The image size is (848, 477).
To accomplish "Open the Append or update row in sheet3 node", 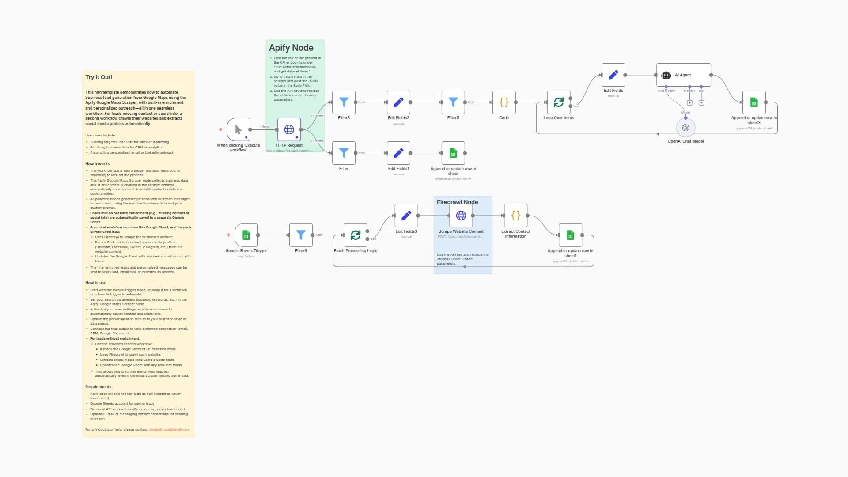I will point(754,102).
